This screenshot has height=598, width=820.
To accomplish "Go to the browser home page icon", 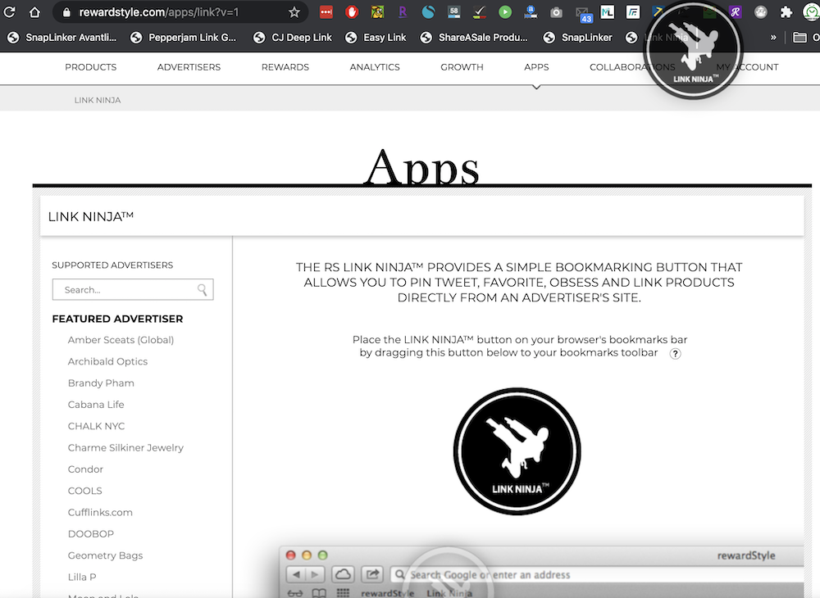I will [x=34, y=11].
